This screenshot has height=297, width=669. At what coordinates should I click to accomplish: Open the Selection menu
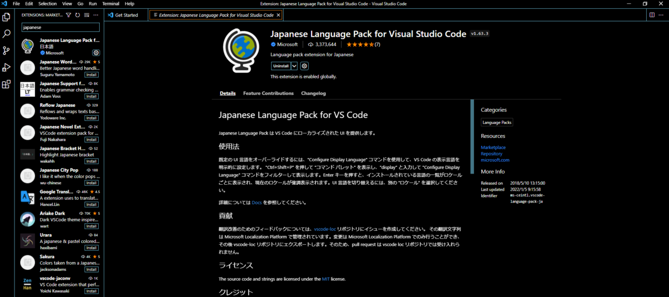(x=47, y=4)
